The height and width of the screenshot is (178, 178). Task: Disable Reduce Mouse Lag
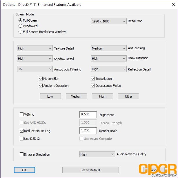[21, 131]
